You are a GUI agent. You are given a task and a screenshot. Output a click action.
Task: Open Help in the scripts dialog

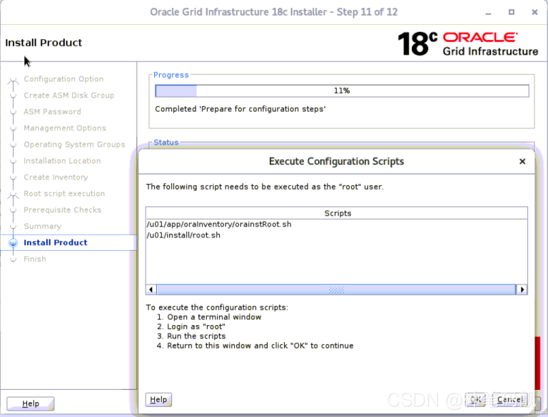[x=158, y=400]
